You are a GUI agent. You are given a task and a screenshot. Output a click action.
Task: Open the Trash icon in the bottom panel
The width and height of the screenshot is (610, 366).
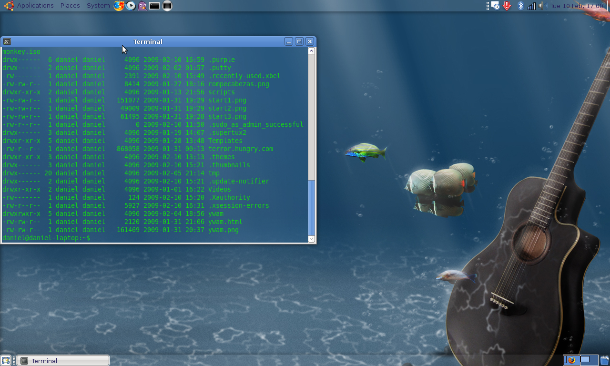click(604, 360)
